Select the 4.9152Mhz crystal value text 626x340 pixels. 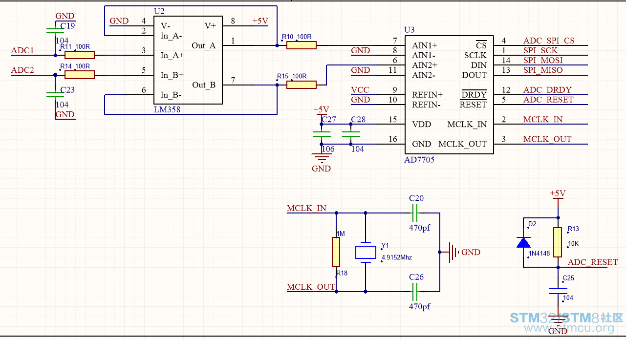[x=396, y=257]
